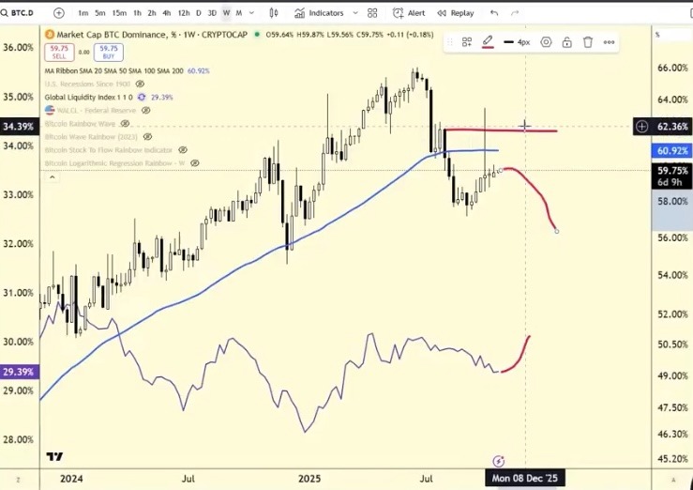Screen dimensions: 693x490
Task: Click the plus button beside 62.36% price label
Action: point(641,127)
